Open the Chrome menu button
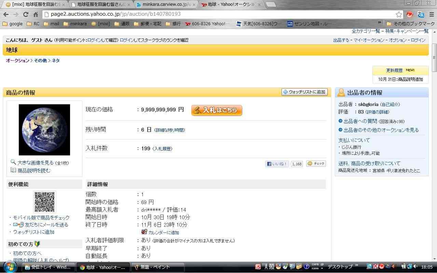Image resolution: width=437 pixels, height=273 pixels. coord(432,14)
